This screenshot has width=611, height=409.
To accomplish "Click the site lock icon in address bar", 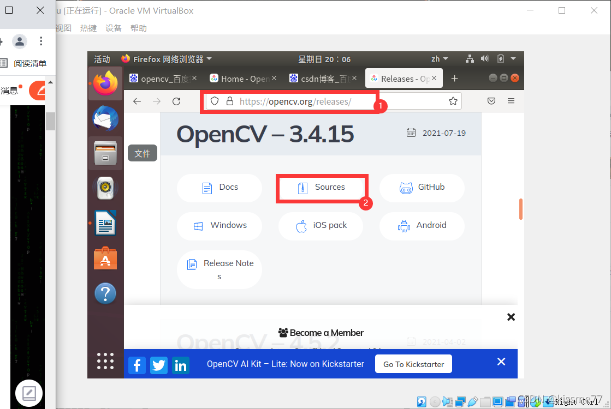I will 230,101.
